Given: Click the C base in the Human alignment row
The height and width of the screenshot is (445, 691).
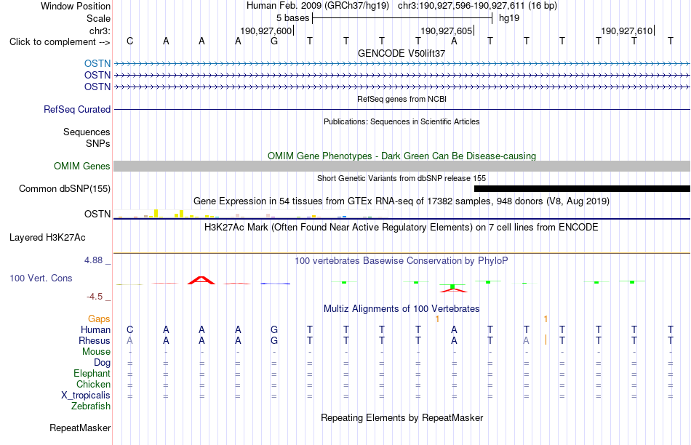Looking at the screenshot, I should click(x=129, y=329).
